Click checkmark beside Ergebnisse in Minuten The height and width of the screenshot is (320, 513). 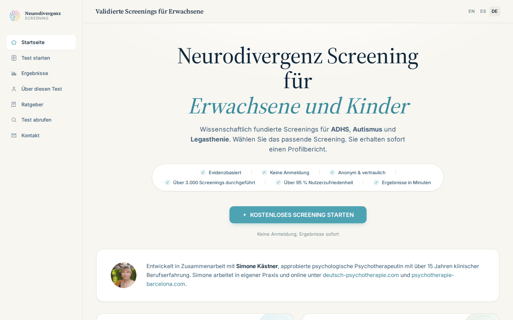pyautogui.click(x=376, y=182)
